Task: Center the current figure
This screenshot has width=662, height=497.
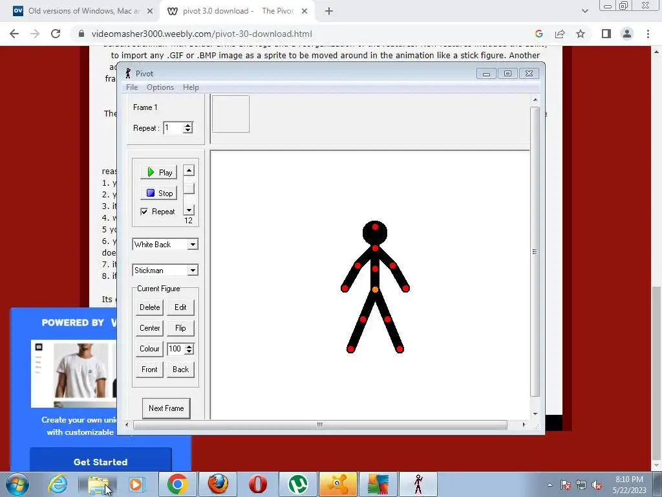Action: click(x=149, y=328)
